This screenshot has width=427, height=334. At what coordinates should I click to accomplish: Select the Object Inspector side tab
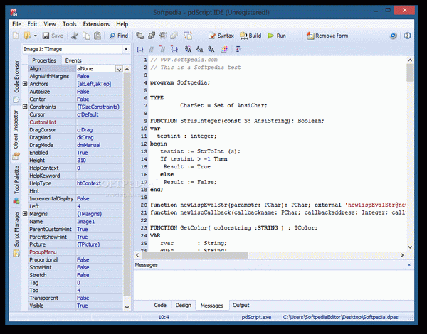tap(16, 134)
